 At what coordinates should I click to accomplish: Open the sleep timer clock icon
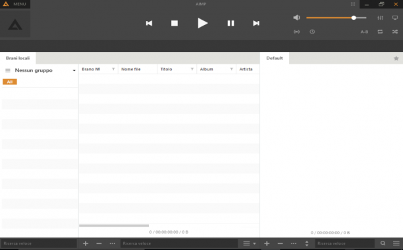point(312,32)
